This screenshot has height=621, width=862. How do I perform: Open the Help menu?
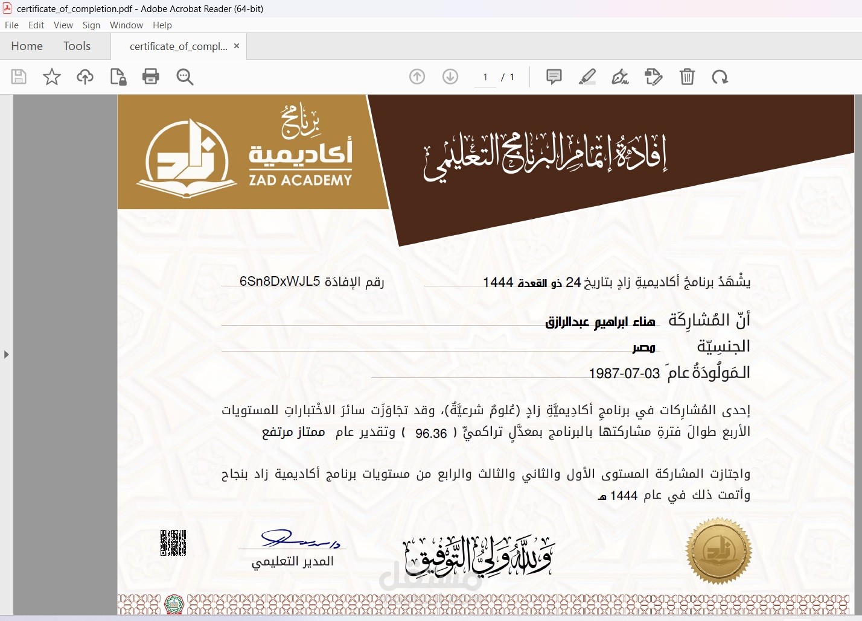coord(162,25)
